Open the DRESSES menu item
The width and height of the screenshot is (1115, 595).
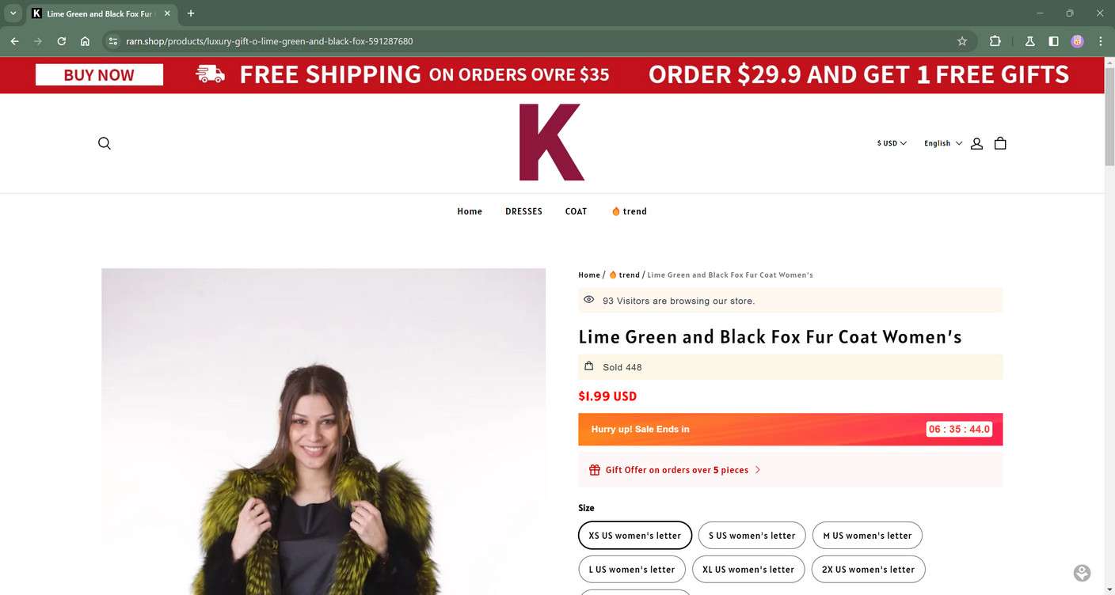click(523, 211)
